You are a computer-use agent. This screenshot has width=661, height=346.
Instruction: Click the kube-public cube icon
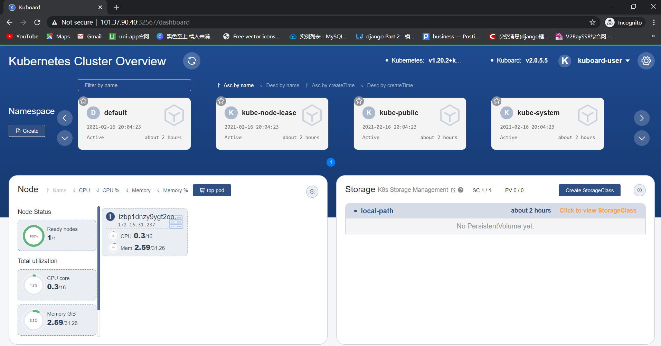450,115
